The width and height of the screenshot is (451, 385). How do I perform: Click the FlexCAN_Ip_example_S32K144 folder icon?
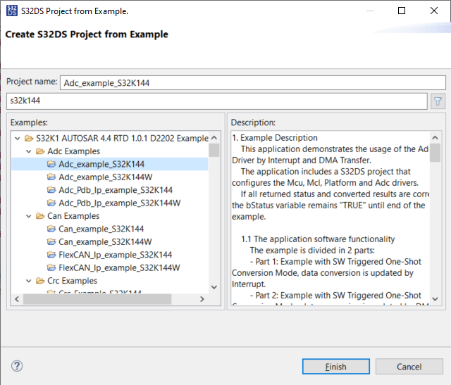tap(51, 255)
